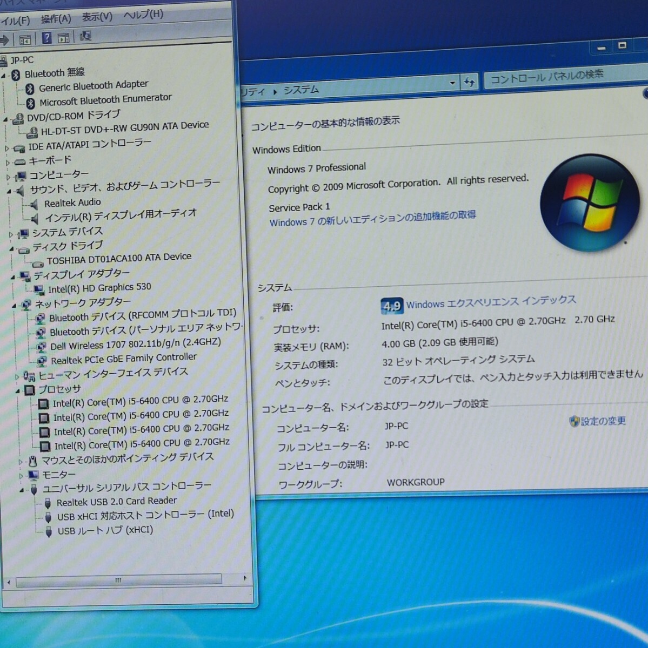
Task: Click the 4.00 GB (2.09 GB 使用可能) memory value
Action: tap(440, 342)
